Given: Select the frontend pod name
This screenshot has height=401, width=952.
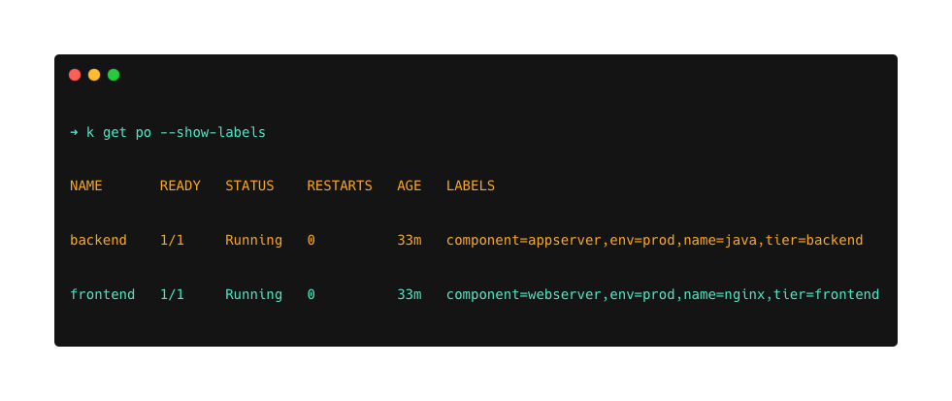Looking at the screenshot, I should (x=103, y=294).
